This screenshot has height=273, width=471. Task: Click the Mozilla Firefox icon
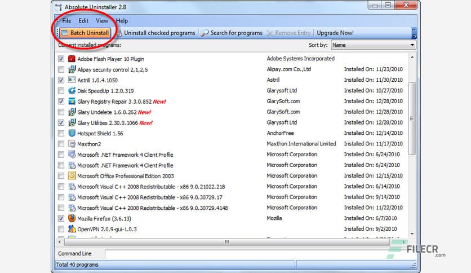coord(72,218)
